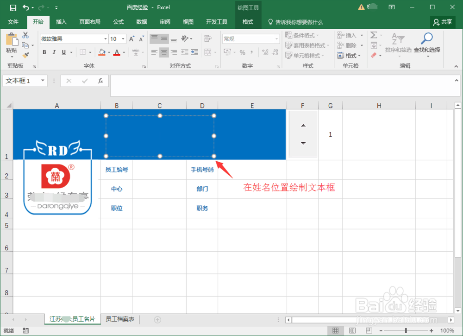Toggle Italic formatting

54,52
